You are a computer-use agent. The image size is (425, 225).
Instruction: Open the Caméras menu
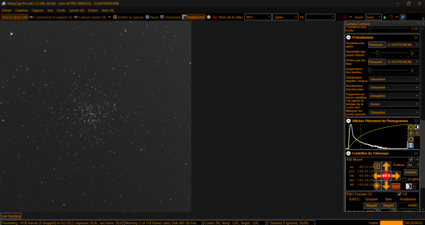coord(22,10)
